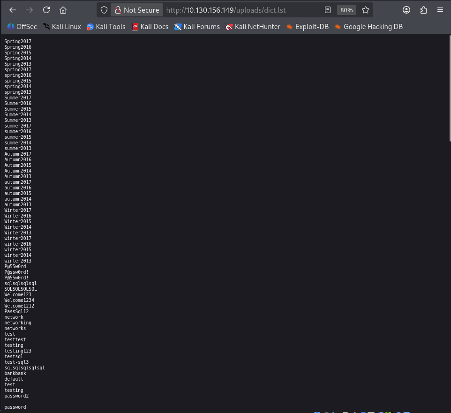Viewport: 451px width, 413px height.
Task: Open Kali Forums bookmark
Action: tap(197, 27)
